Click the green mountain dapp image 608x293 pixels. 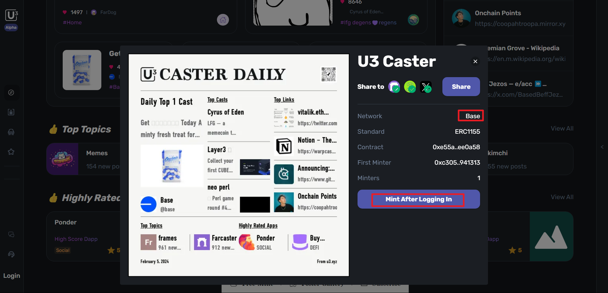point(551,236)
